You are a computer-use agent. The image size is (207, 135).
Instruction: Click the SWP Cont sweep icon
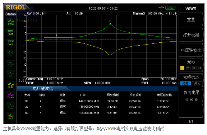click(11, 43)
